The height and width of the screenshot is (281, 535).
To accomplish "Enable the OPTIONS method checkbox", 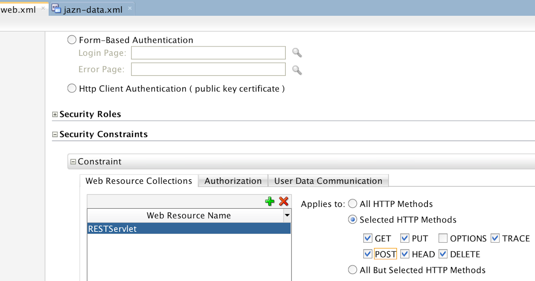I will pyautogui.click(x=443, y=238).
